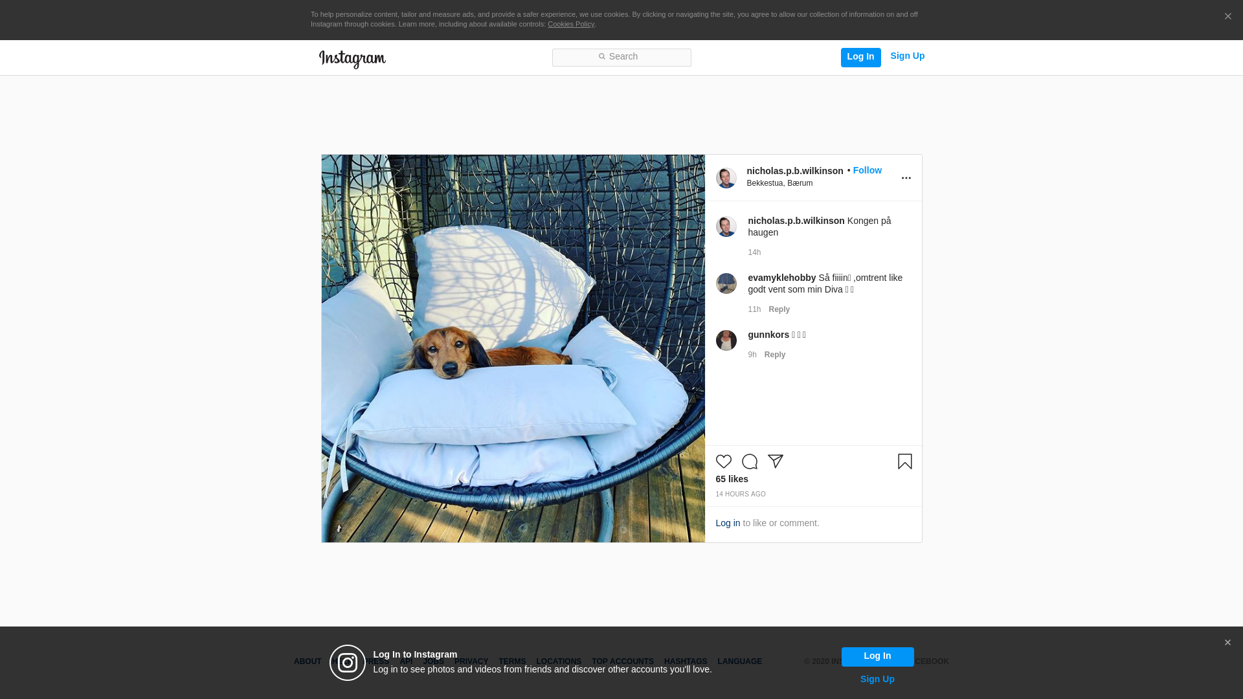This screenshot has width=1243, height=699.
Task: Click the dog photo in the post
Action: (513, 348)
